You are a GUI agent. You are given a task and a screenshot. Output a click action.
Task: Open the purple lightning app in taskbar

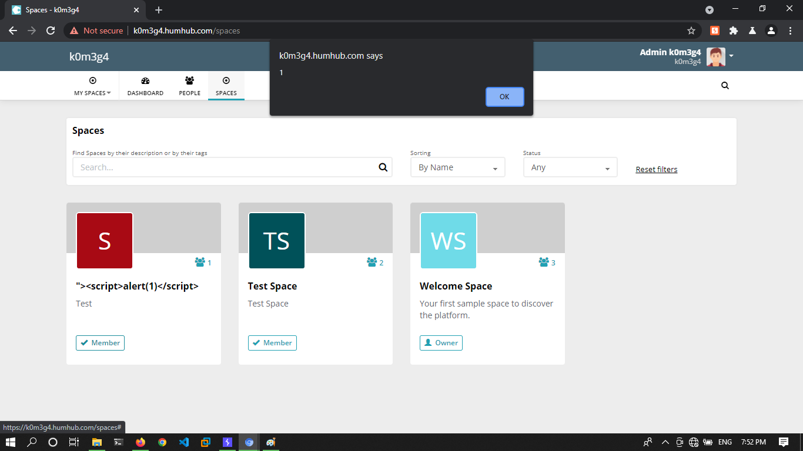point(227,442)
